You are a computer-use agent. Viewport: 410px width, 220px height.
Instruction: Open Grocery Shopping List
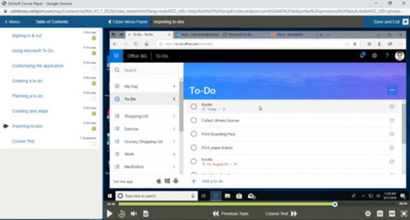click(145, 141)
